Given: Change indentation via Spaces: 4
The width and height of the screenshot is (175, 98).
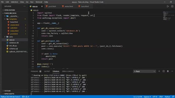Looking at the screenshot, I should [x=147, y=97].
